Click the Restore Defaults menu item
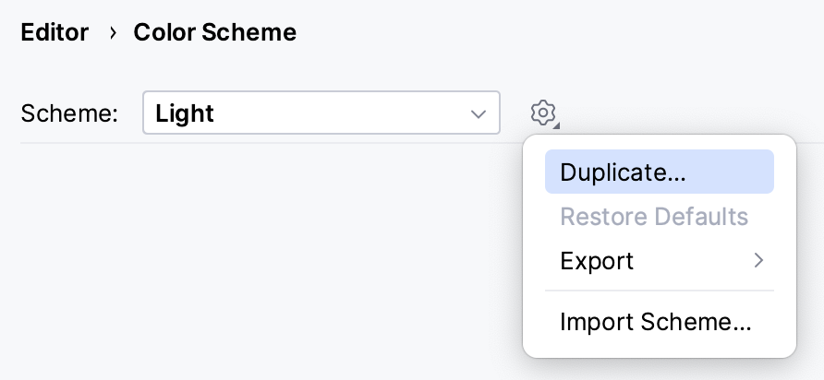824x380 pixels. pos(653,217)
